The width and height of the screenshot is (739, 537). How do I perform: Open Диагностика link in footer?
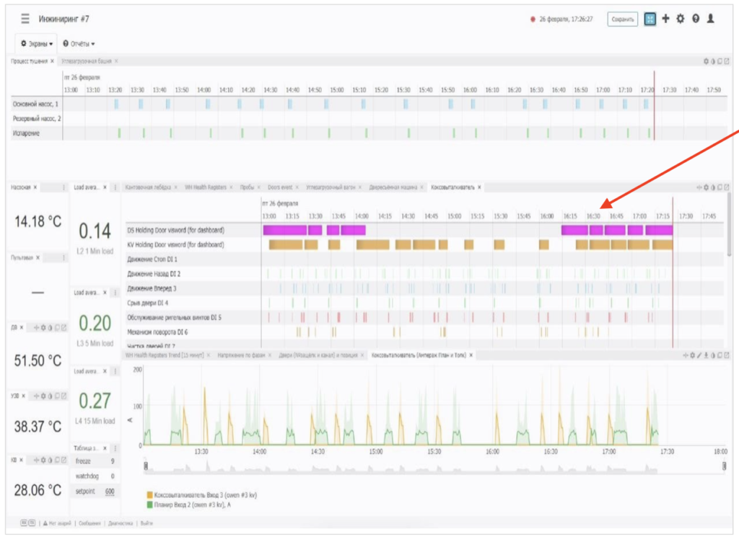pos(121,523)
